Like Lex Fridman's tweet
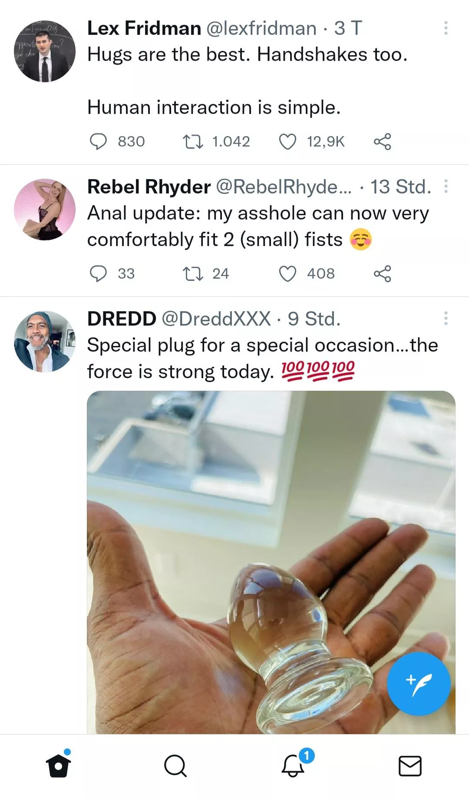The width and height of the screenshot is (469, 798). point(287,142)
